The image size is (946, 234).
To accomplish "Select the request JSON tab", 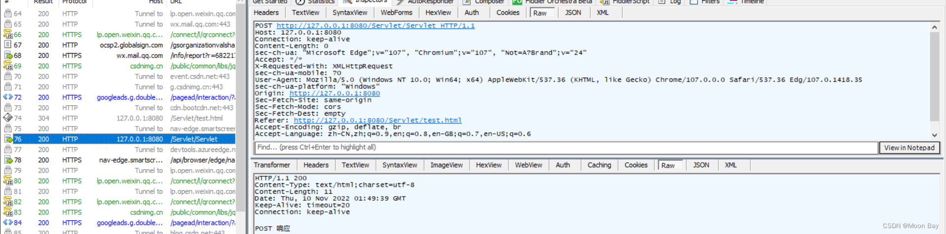I will [573, 13].
